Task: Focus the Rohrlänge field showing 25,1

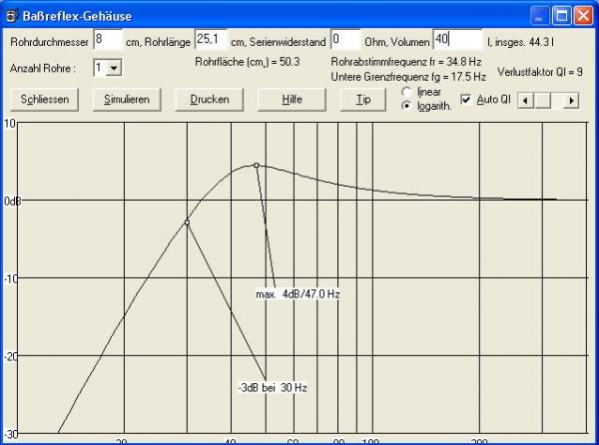Action: (x=211, y=40)
